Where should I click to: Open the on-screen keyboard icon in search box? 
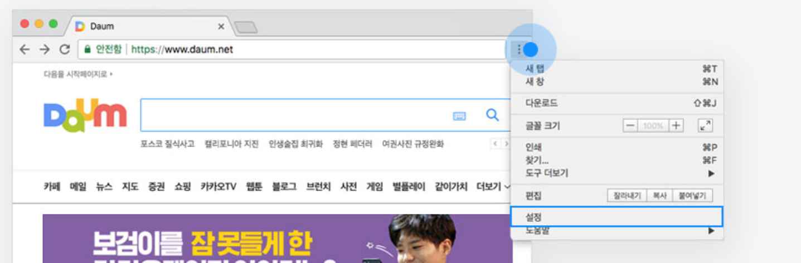pyautogui.click(x=459, y=116)
